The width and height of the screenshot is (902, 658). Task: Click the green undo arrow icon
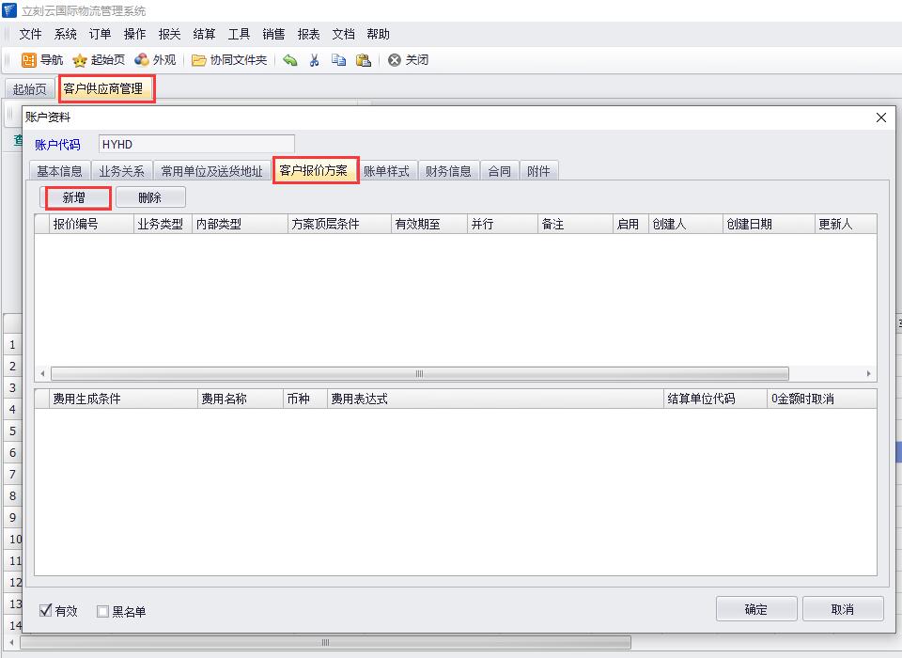290,60
